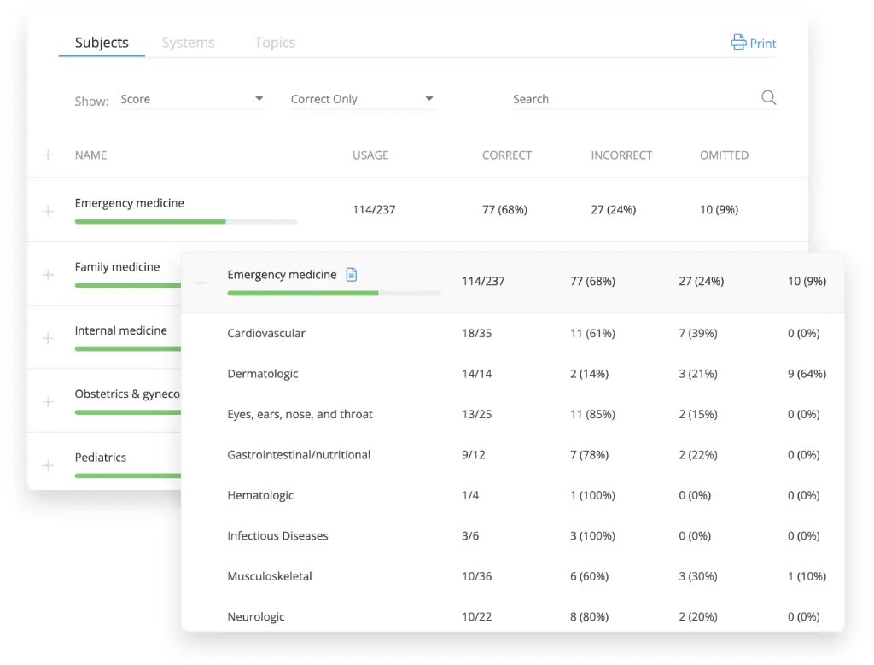
Task: Switch to the Systems tab
Action: pos(188,43)
